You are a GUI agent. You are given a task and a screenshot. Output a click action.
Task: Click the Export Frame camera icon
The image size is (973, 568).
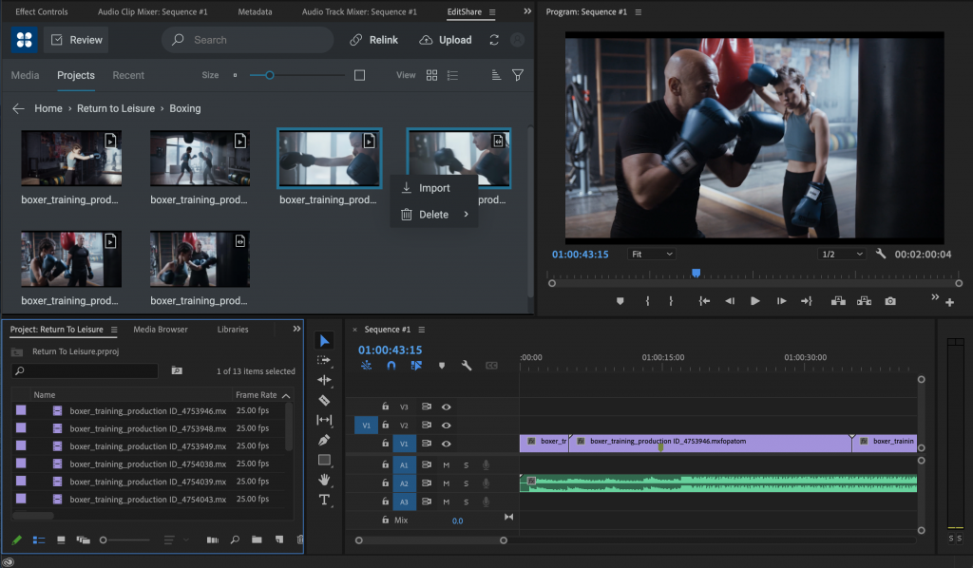tap(889, 299)
